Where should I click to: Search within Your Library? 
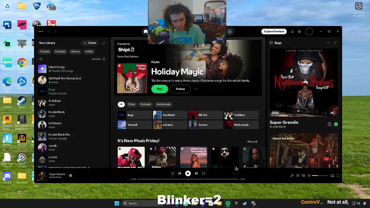[41, 59]
